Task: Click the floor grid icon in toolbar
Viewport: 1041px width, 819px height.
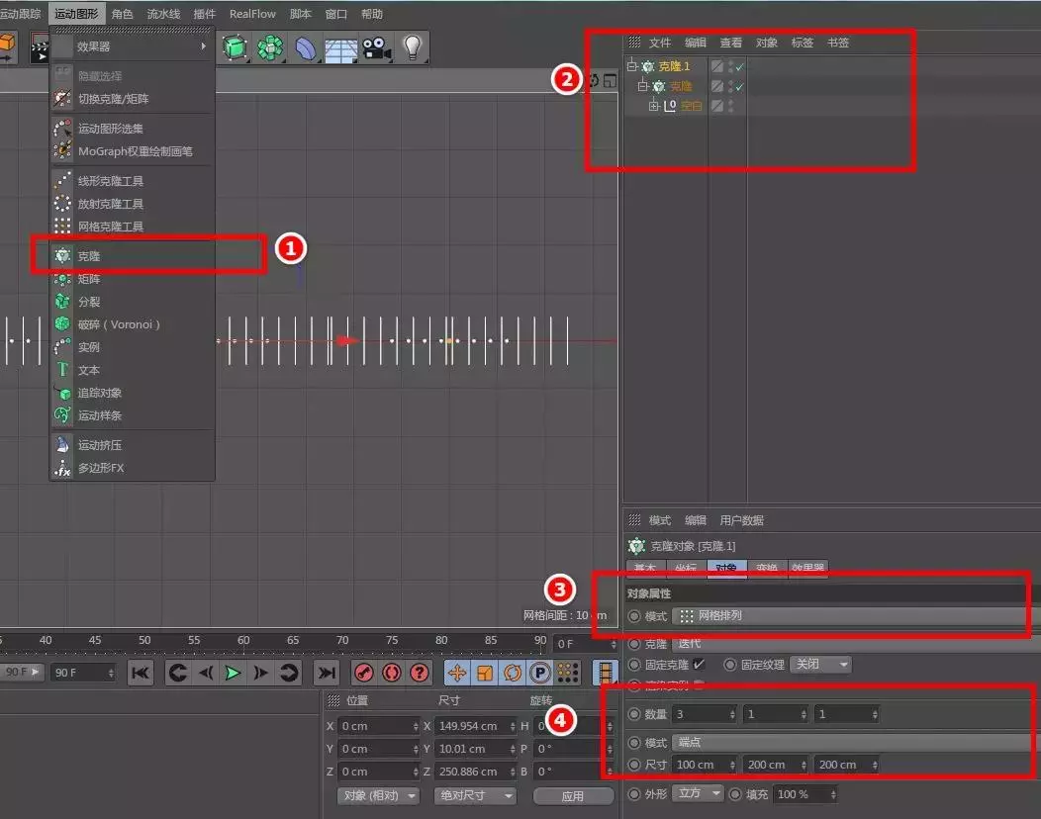Action: click(x=340, y=47)
